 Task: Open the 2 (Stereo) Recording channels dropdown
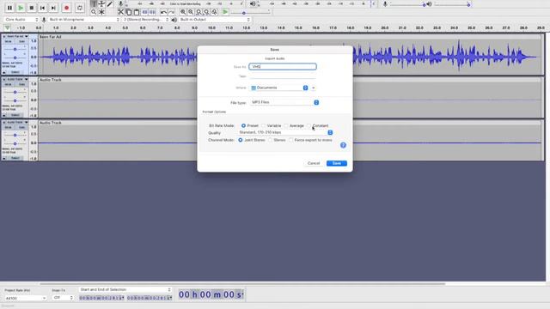[146, 20]
